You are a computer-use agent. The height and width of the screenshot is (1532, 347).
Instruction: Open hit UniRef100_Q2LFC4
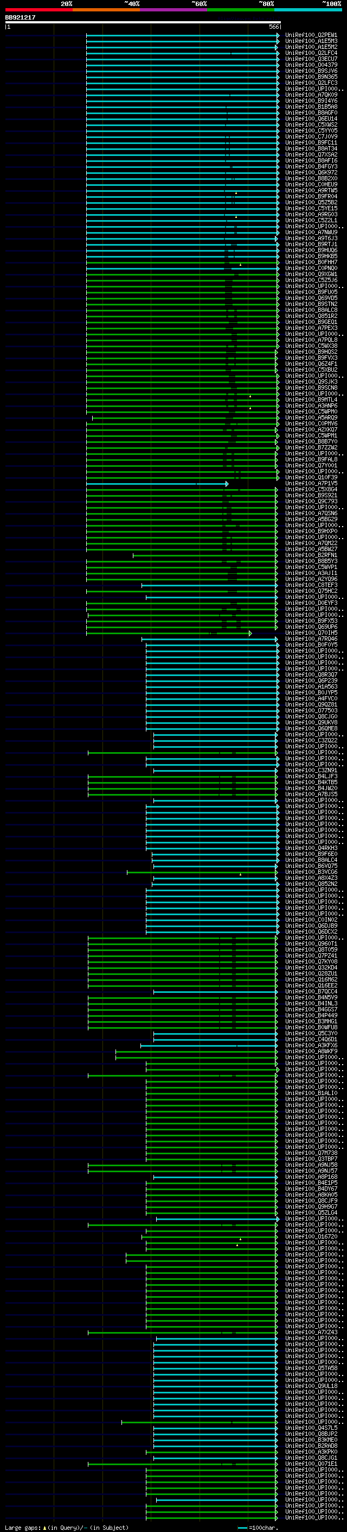pos(311,53)
